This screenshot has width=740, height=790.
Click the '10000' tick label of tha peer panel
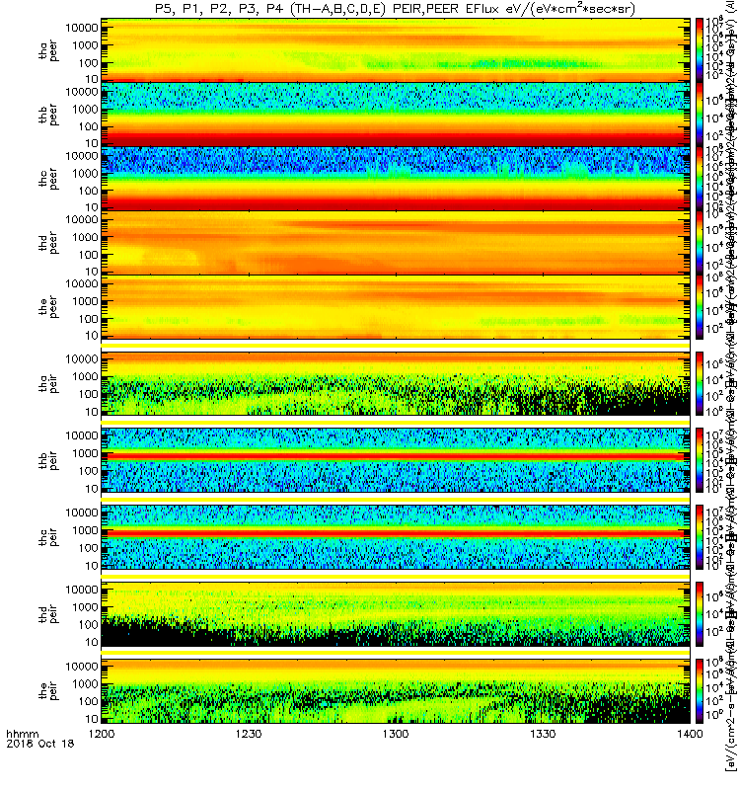pos(82,28)
